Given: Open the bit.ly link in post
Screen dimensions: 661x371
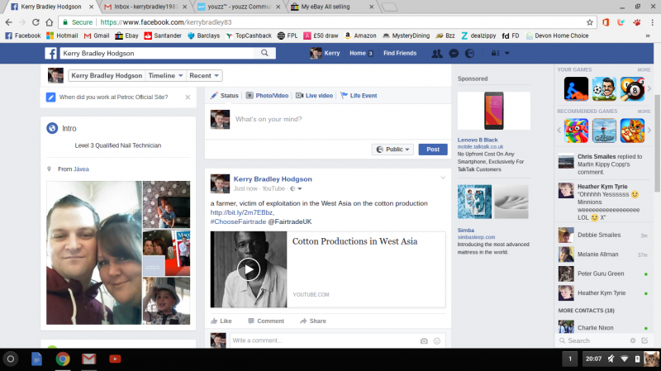Looking at the screenshot, I should 242,212.
